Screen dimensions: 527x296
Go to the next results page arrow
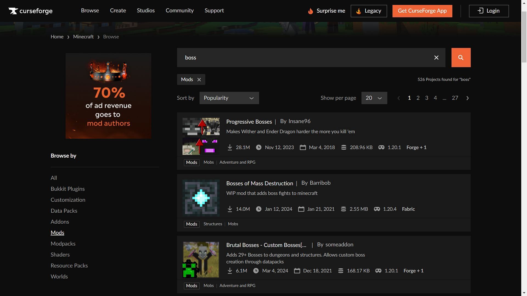pyautogui.click(x=467, y=98)
